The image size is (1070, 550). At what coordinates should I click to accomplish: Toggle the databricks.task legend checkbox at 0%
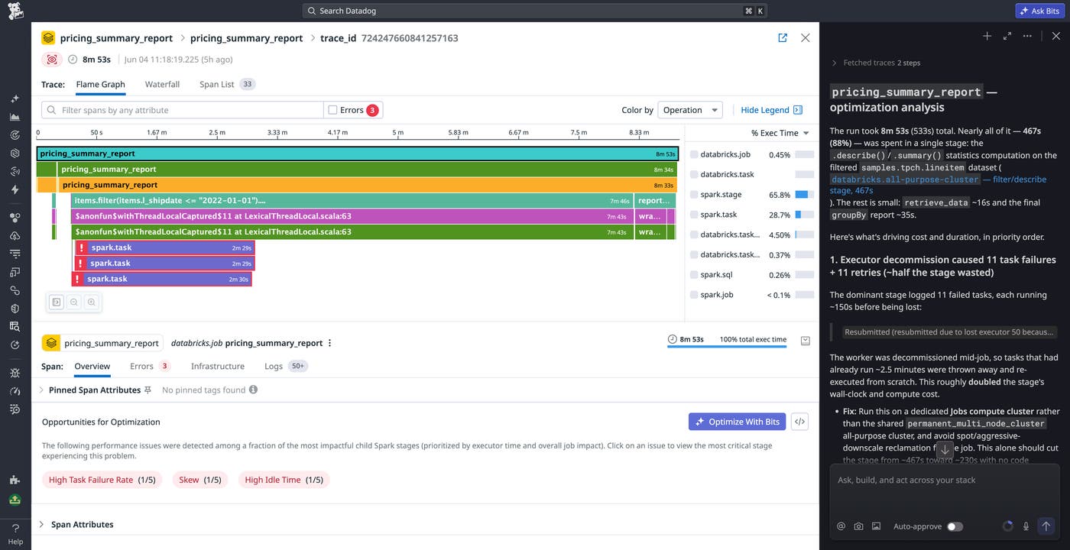tap(694, 174)
